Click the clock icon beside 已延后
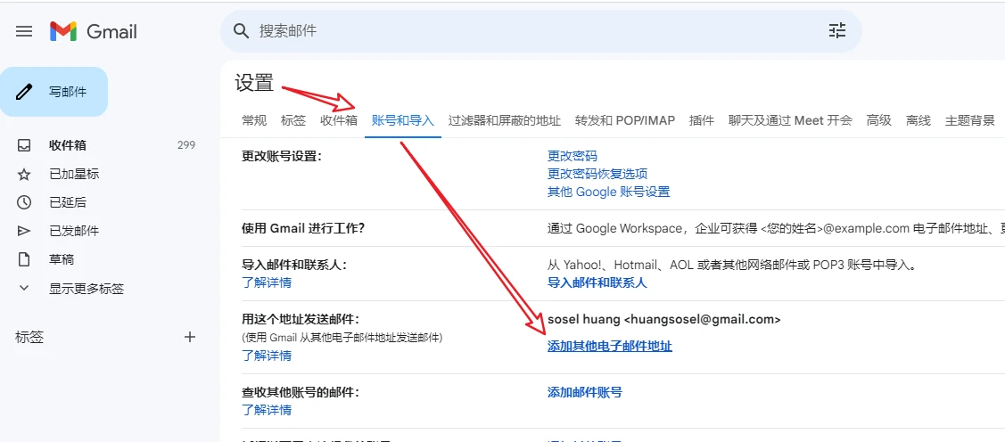The height and width of the screenshot is (442, 1005). pyautogui.click(x=24, y=202)
